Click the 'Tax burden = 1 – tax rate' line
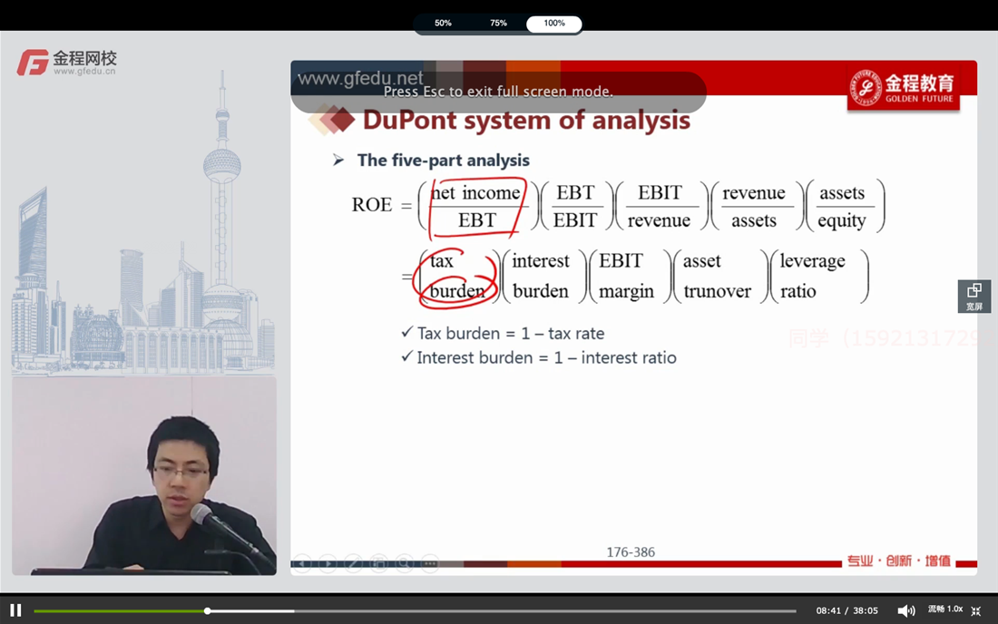The width and height of the screenshot is (998, 624). [511, 333]
